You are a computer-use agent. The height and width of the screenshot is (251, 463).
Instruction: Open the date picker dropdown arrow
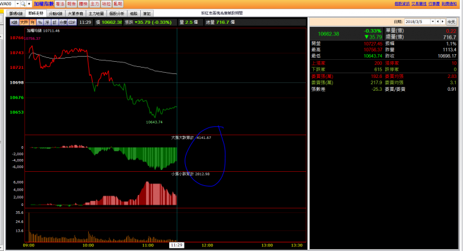point(433,22)
